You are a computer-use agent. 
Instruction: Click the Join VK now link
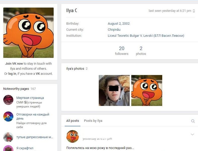[x=14, y=64]
